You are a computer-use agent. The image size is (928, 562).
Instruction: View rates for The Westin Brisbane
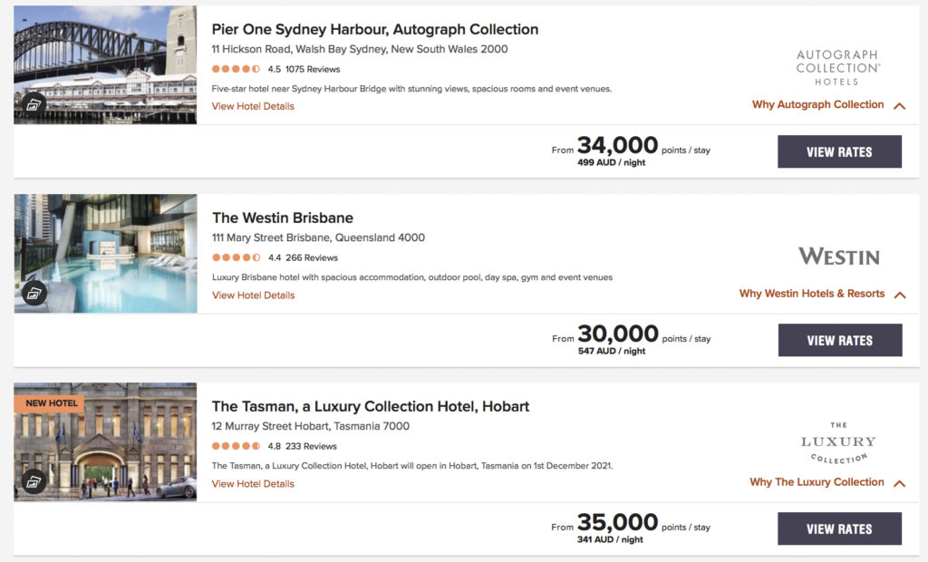838,340
